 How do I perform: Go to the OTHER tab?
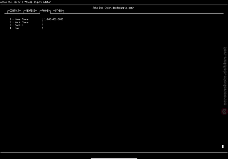pyautogui.click(x=58, y=11)
